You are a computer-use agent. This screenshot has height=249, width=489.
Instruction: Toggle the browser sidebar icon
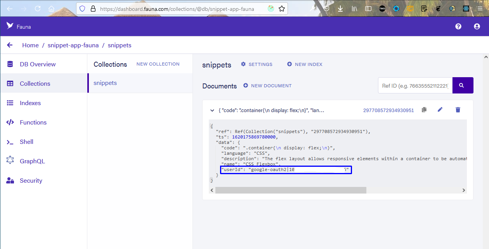(x=368, y=9)
